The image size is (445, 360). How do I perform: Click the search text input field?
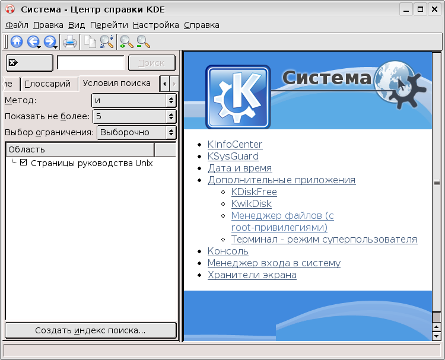coord(91,63)
